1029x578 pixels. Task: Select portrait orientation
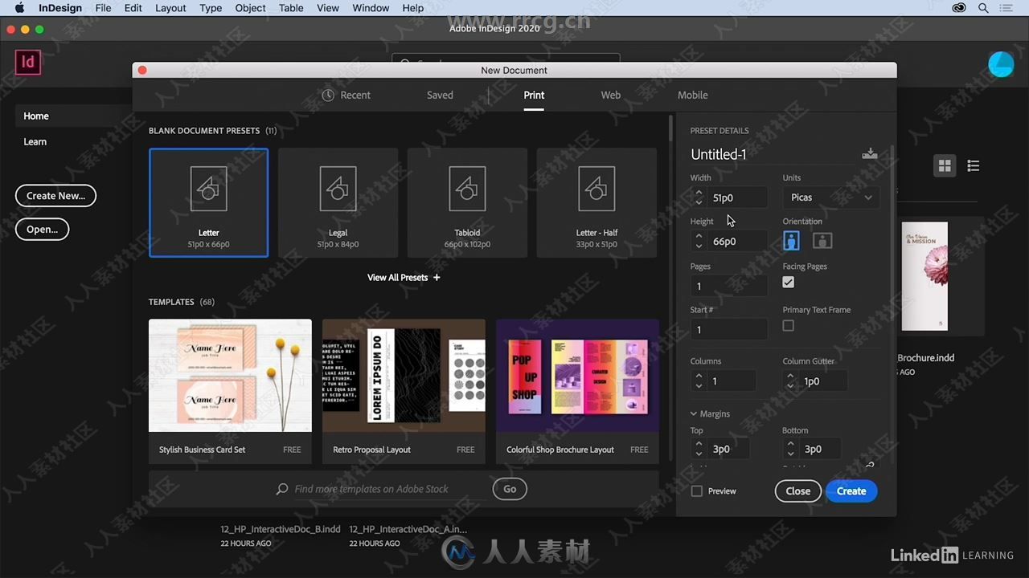coord(792,241)
